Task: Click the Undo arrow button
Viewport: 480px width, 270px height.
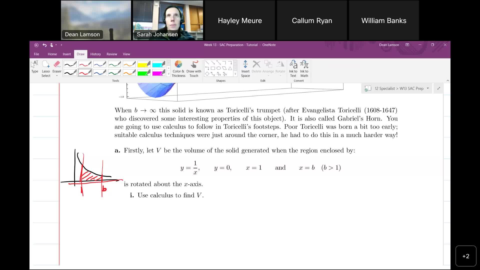Action: tap(44, 45)
